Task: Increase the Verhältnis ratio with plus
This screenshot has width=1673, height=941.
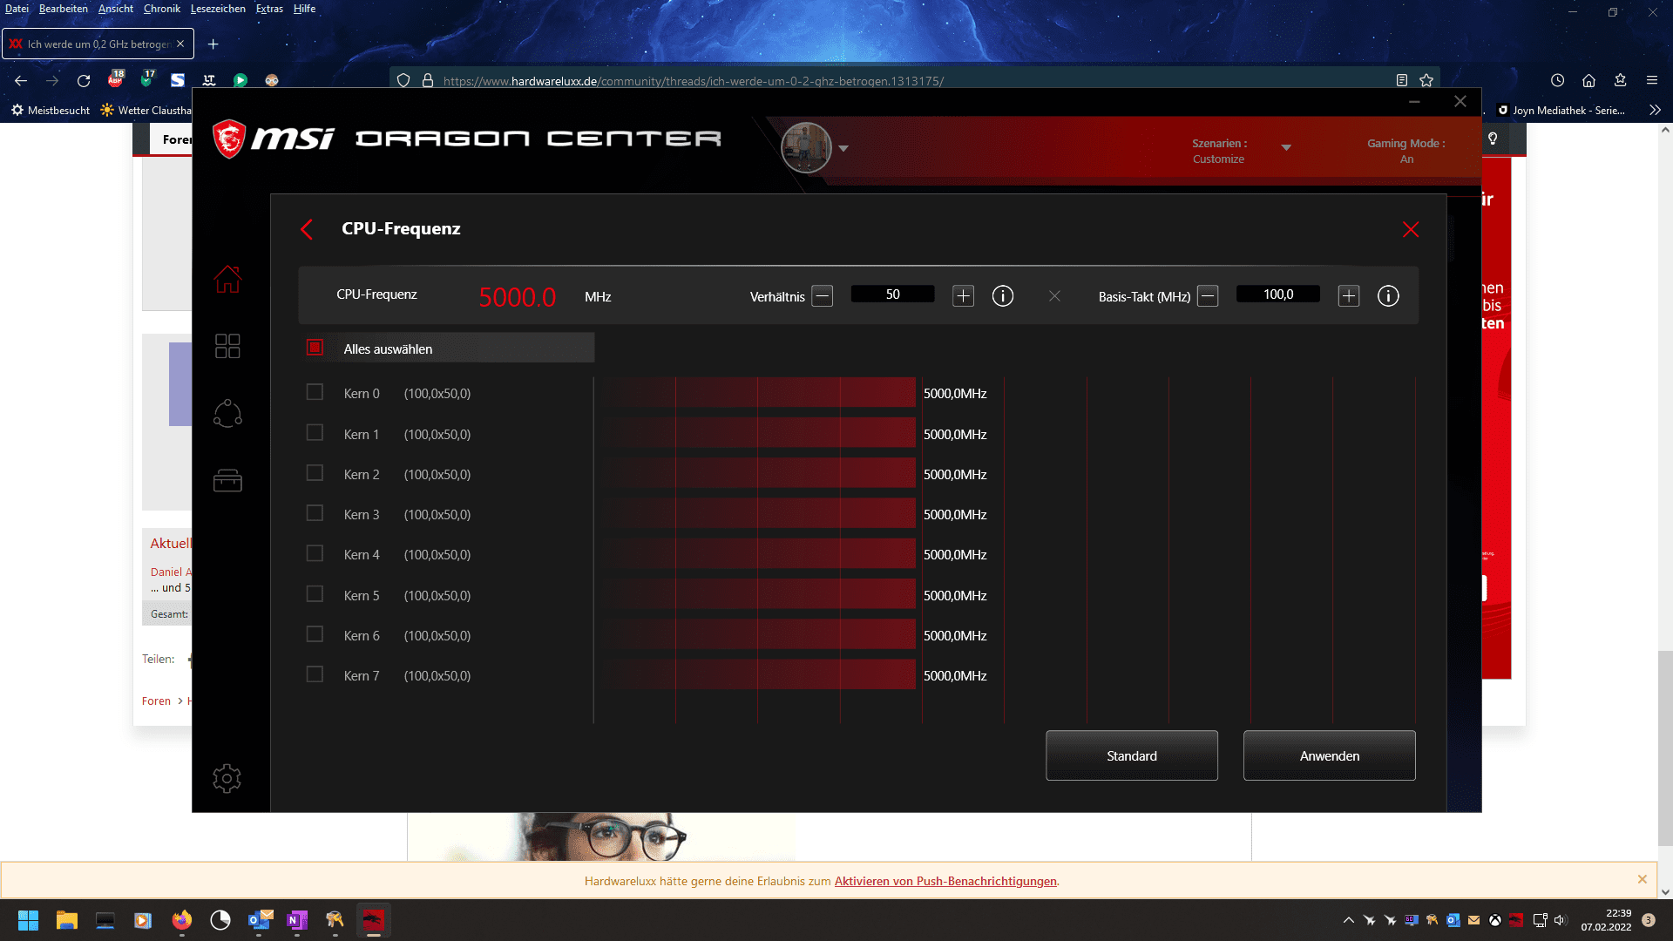Action: (x=963, y=296)
